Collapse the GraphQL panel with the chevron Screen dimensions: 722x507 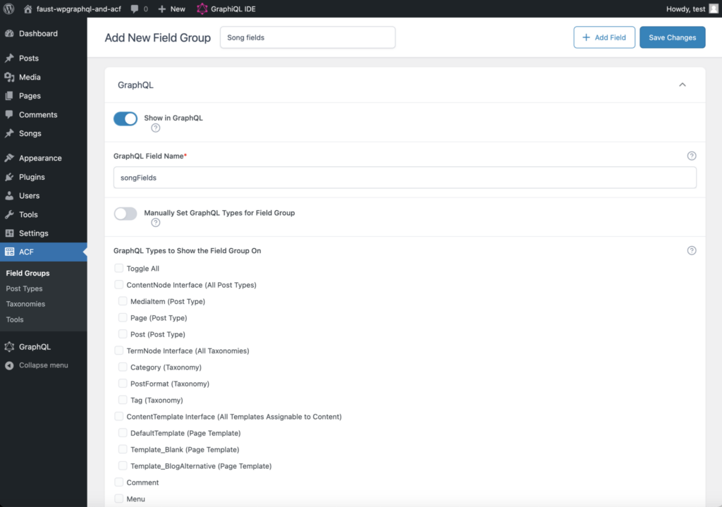coord(682,85)
